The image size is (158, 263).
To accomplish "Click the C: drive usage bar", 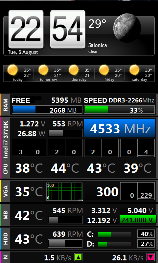I will click(115, 234).
